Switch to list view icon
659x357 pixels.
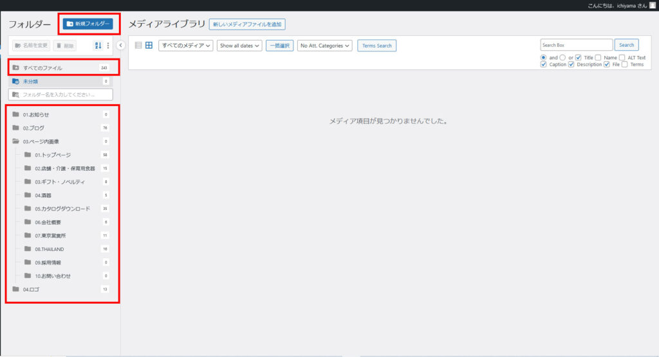[138, 46]
